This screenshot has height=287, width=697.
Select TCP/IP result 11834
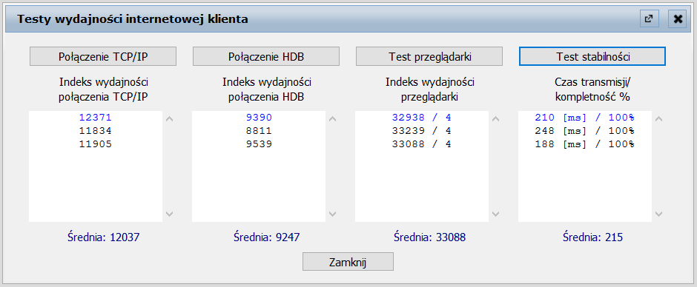pyautogui.click(x=96, y=131)
